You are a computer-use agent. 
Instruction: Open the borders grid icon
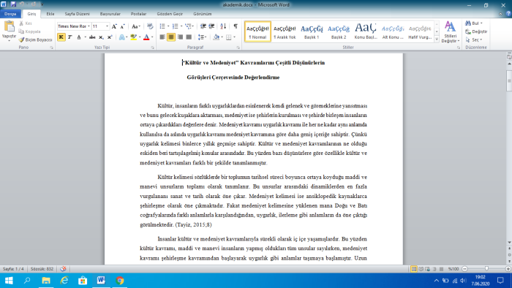pos(228,37)
